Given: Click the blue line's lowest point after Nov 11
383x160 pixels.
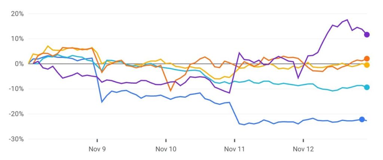Looking at the screenshot, I should (244, 124).
